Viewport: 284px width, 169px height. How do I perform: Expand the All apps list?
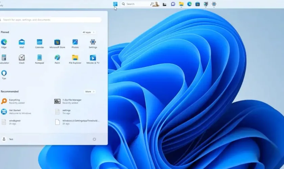[x=89, y=32]
